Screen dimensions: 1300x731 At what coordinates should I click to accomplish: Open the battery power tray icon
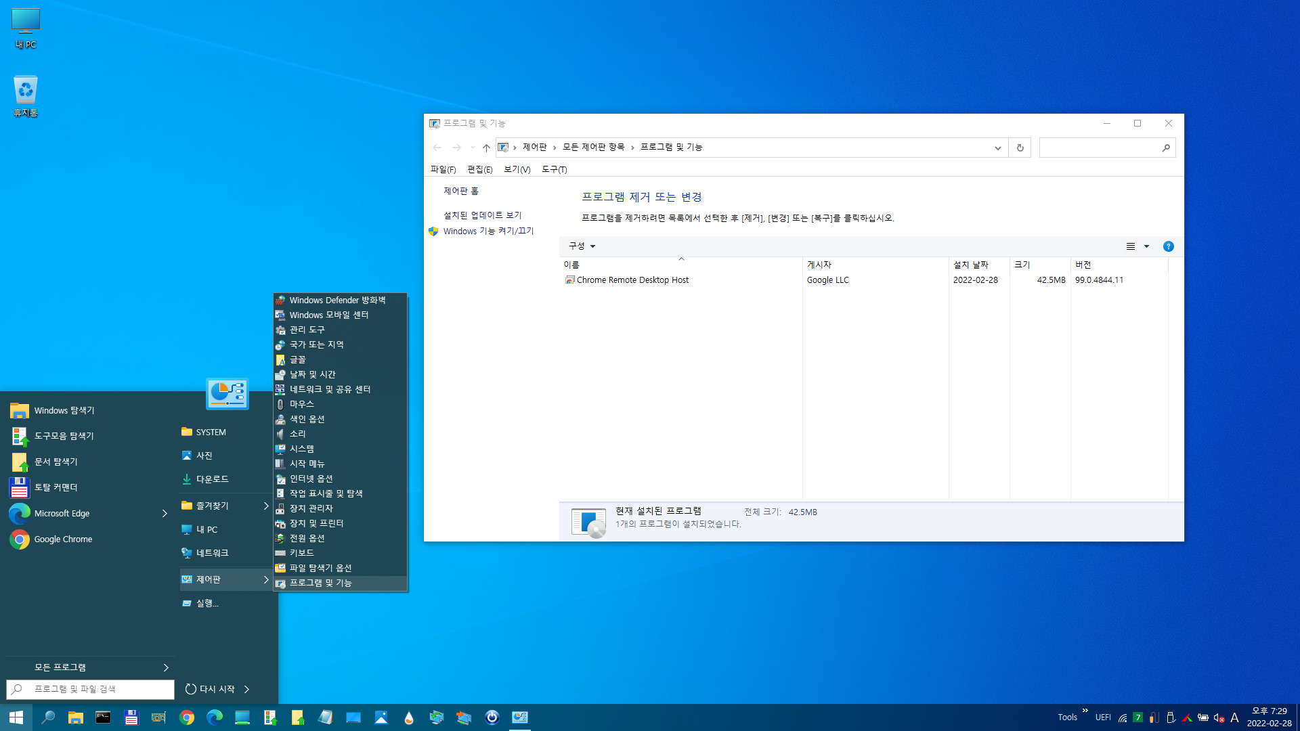pyautogui.click(x=1203, y=717)
